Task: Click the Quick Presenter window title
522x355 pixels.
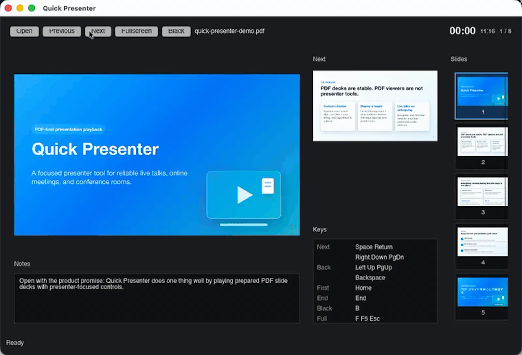Action: 69,8
